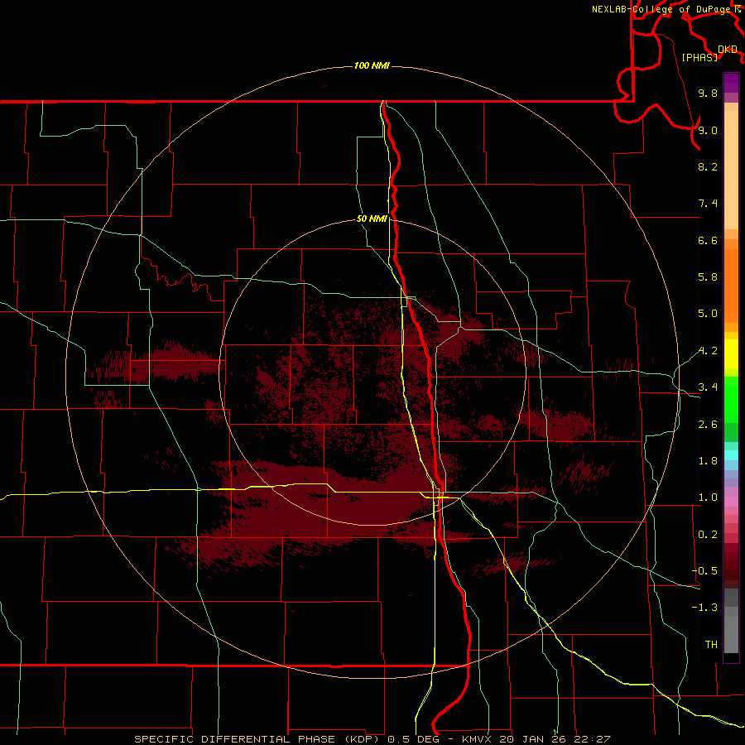745x745 pixels.
Task: Click the 5.0 scale value
Action: [708, 314]
